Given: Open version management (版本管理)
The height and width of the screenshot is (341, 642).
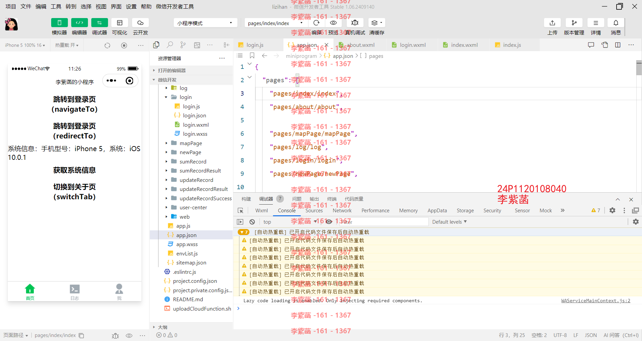Looking at the screenshot, I should [x=574, y=23].
